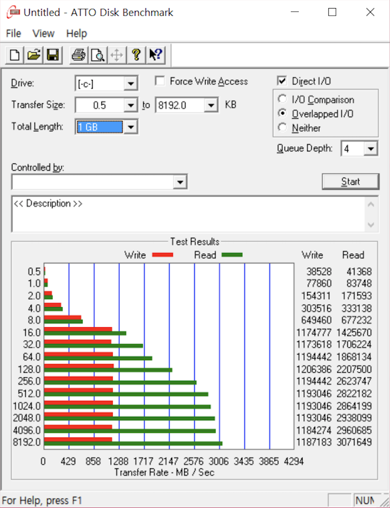This screenshot has width=390, height=508.
Task: Enable Force Write Access checkbox
Action: tap(160, 81)
